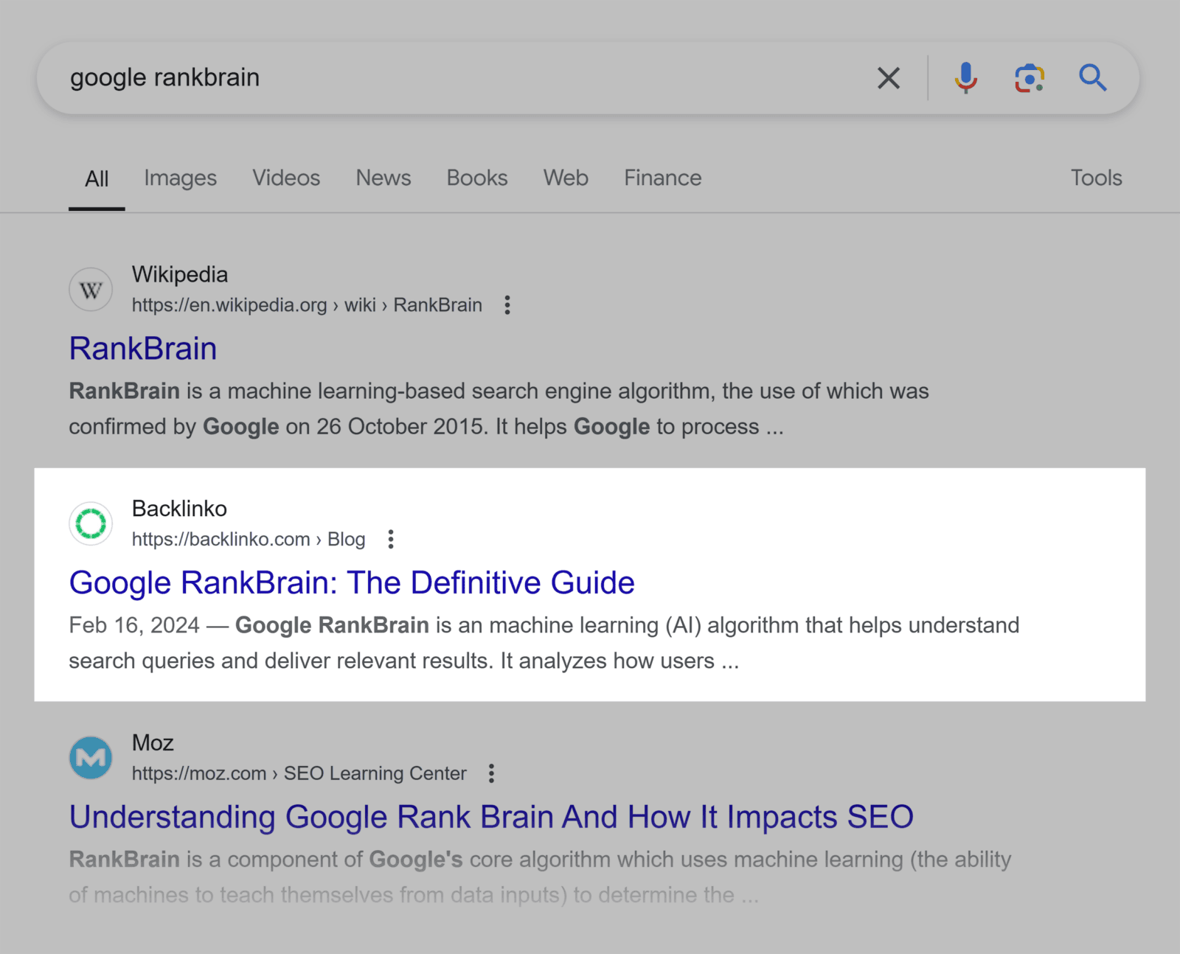Open the News results tab

click(x=383, y=178)
